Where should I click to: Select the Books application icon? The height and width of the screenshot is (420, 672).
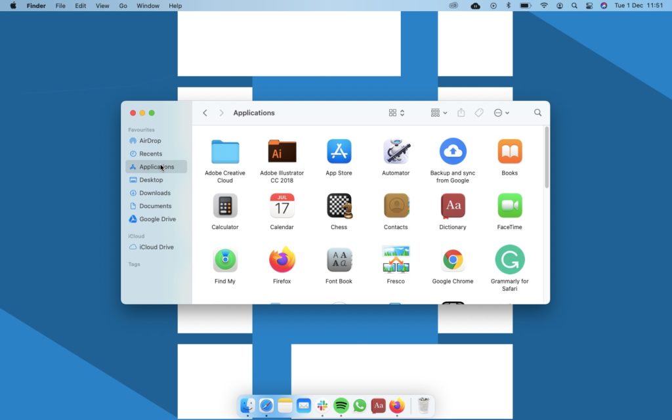coord(509,152)
